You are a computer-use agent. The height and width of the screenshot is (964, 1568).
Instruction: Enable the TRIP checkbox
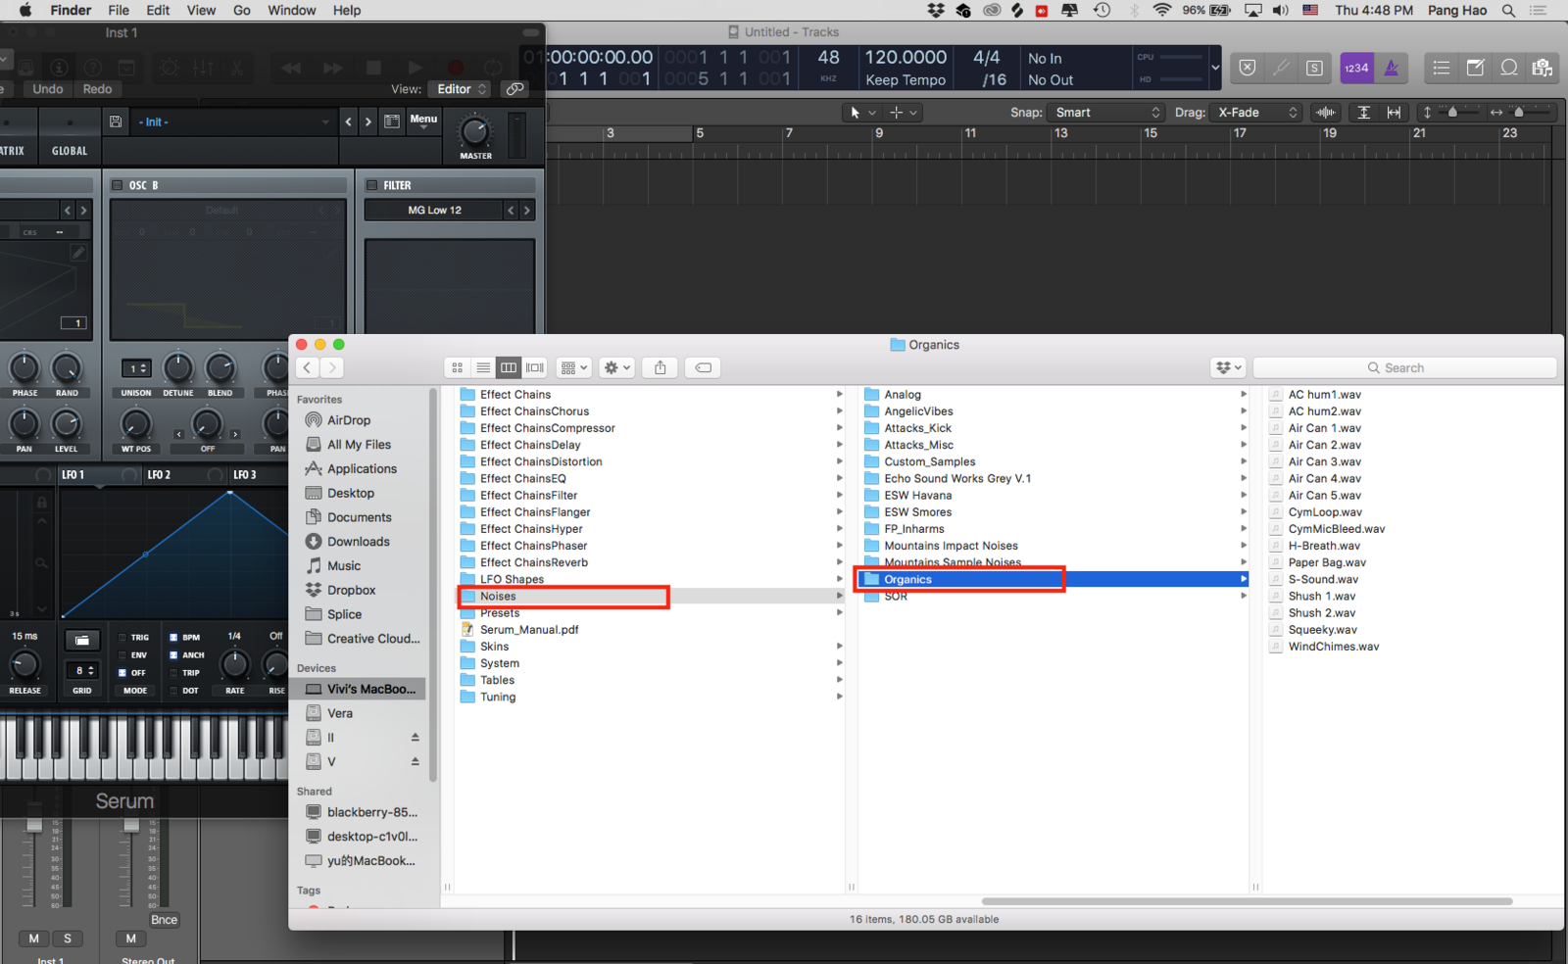pyautogui.click(x=173, y=673)
